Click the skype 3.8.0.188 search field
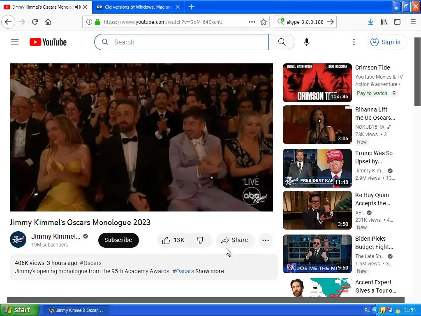 (x=305, y=22)
